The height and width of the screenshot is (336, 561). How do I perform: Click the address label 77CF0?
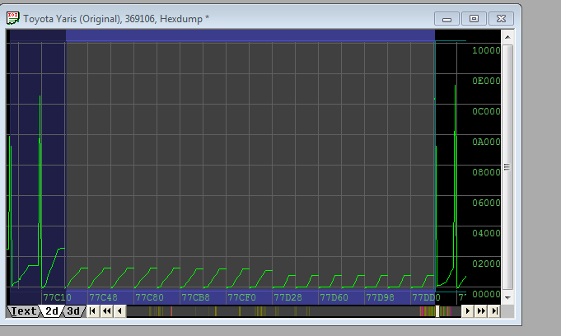(241, 297)
